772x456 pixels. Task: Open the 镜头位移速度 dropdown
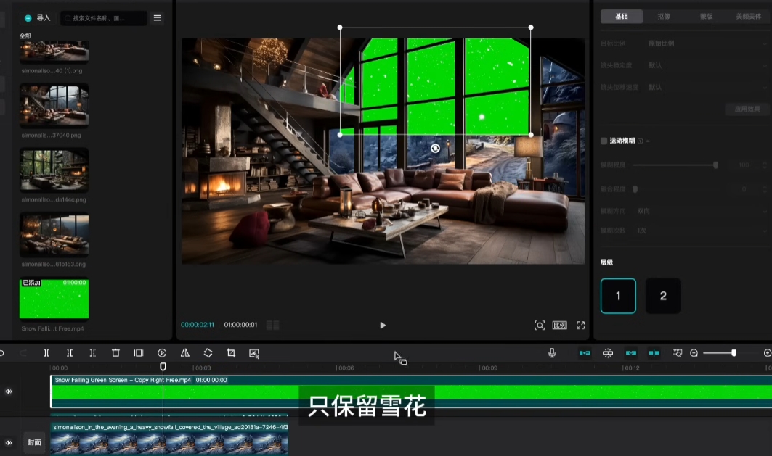(707, 87)
